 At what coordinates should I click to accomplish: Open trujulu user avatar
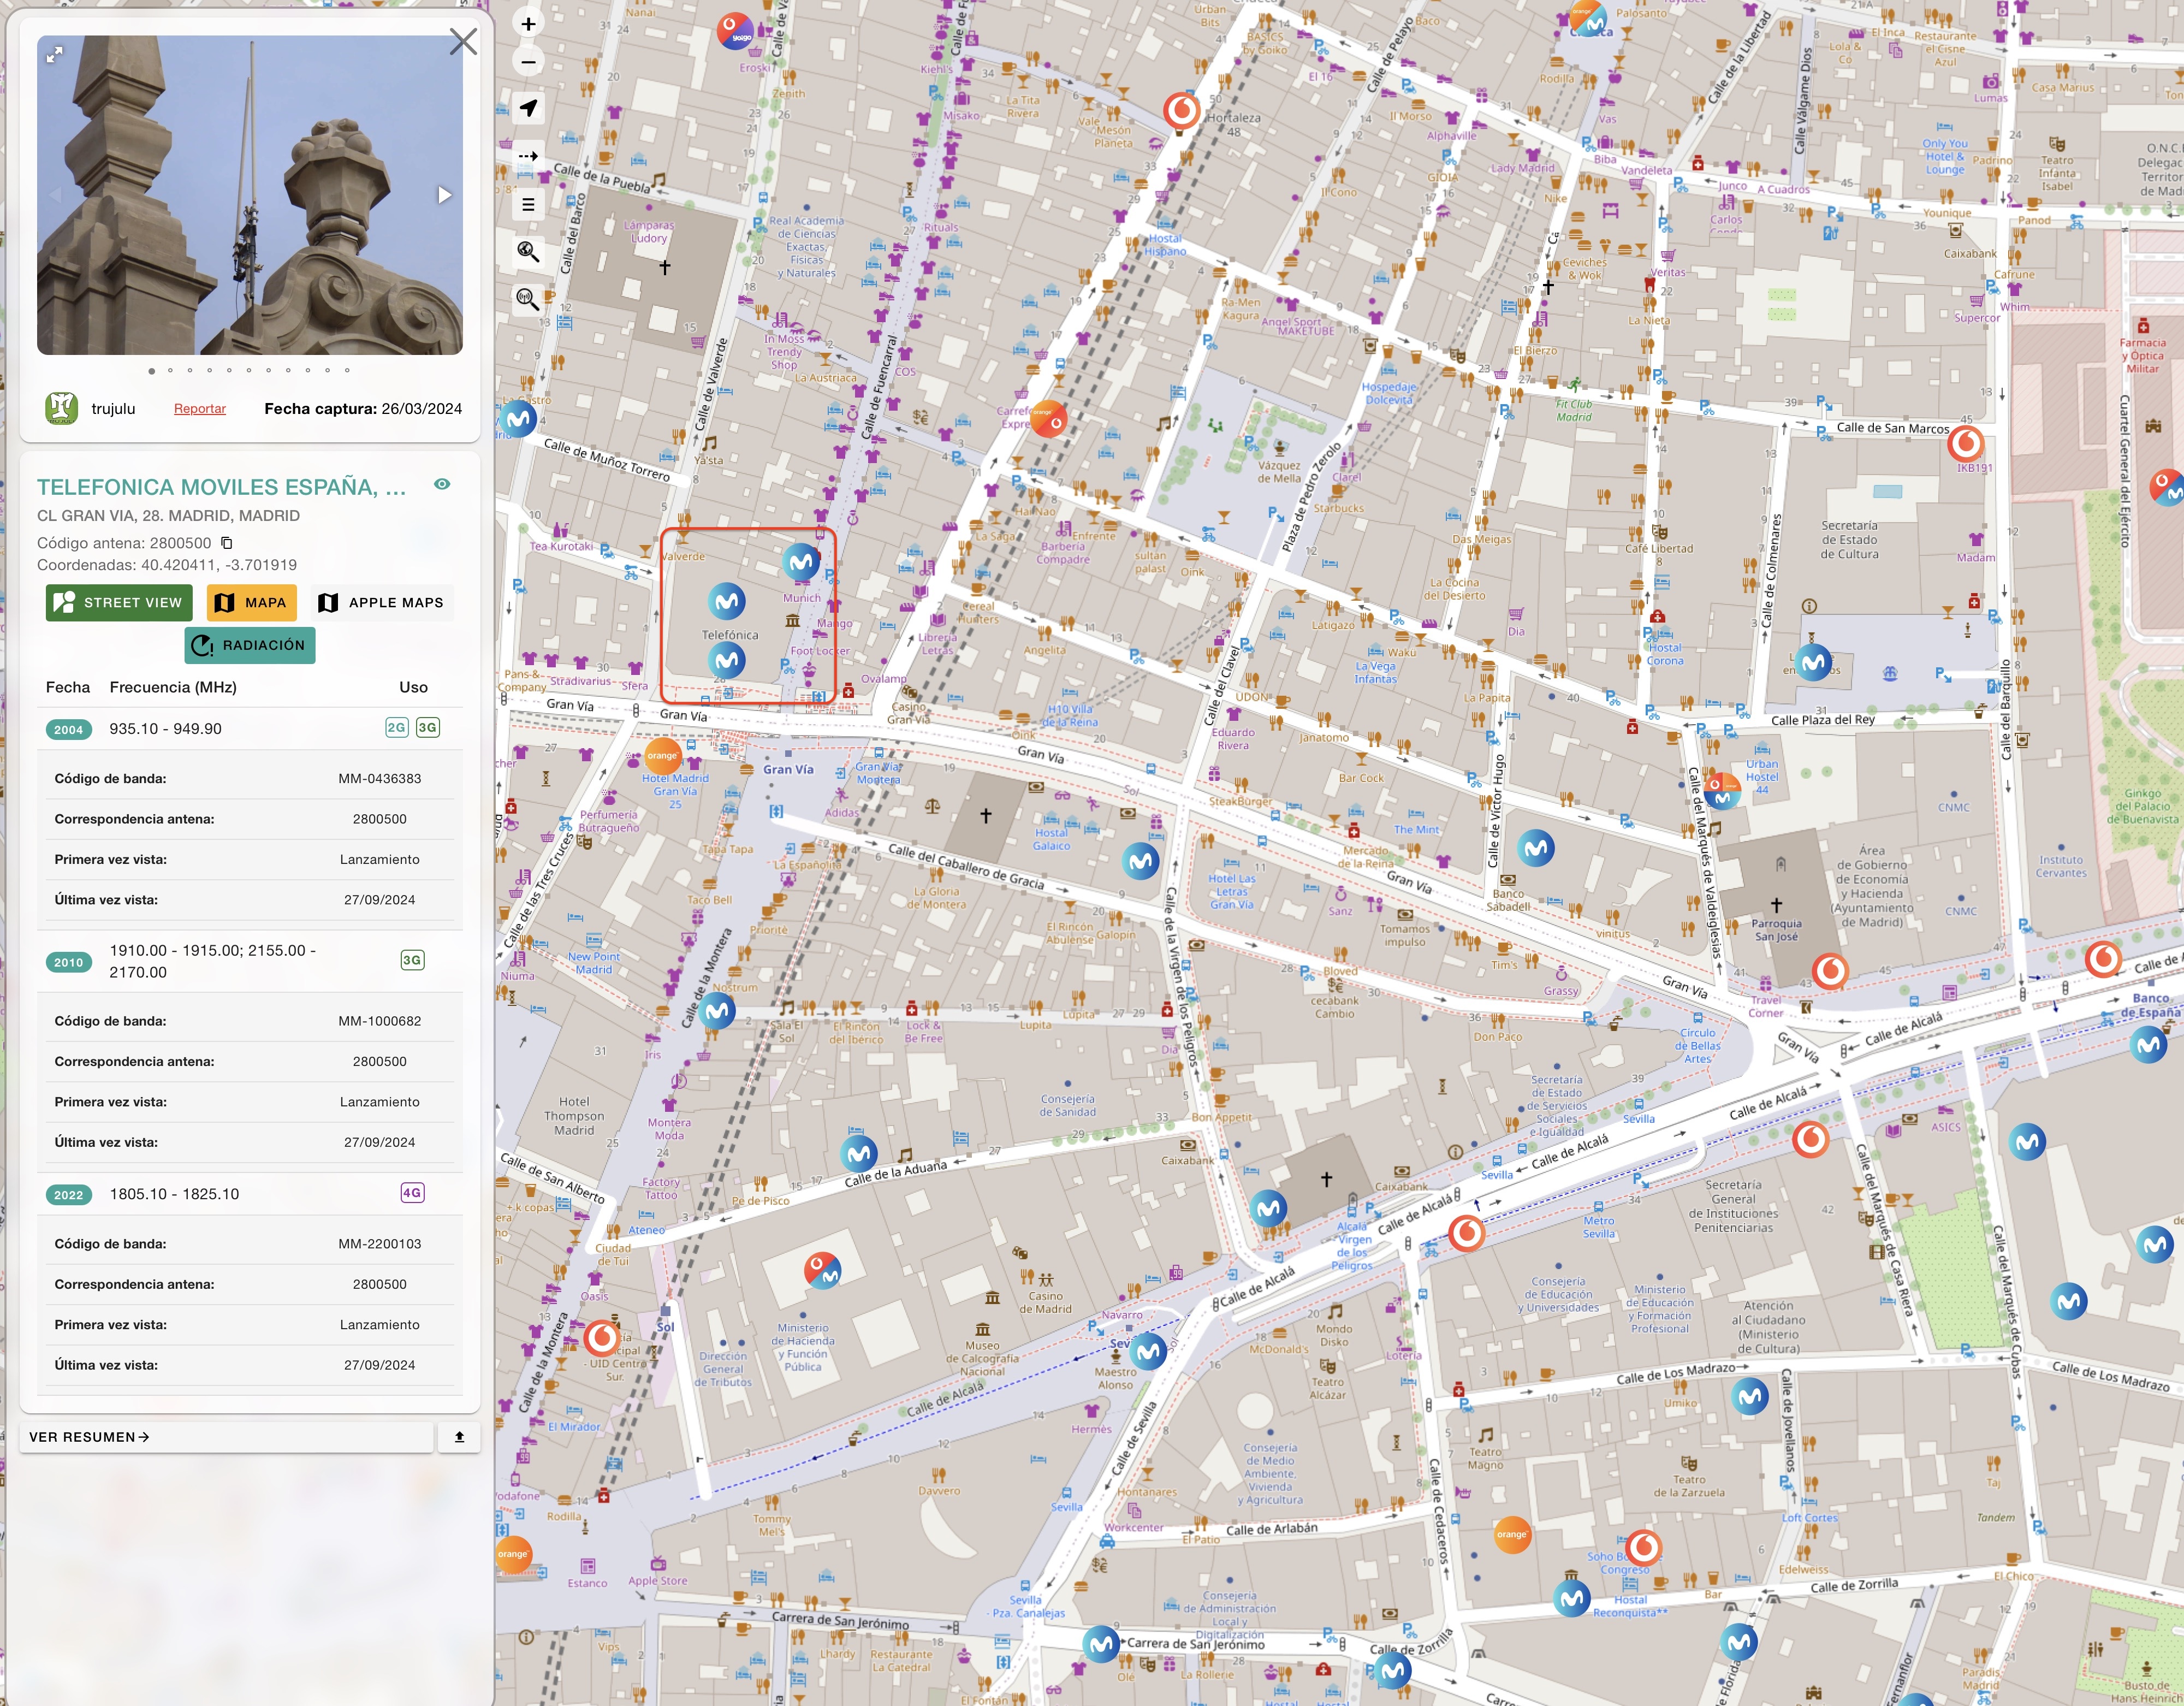tap(62, 408)
